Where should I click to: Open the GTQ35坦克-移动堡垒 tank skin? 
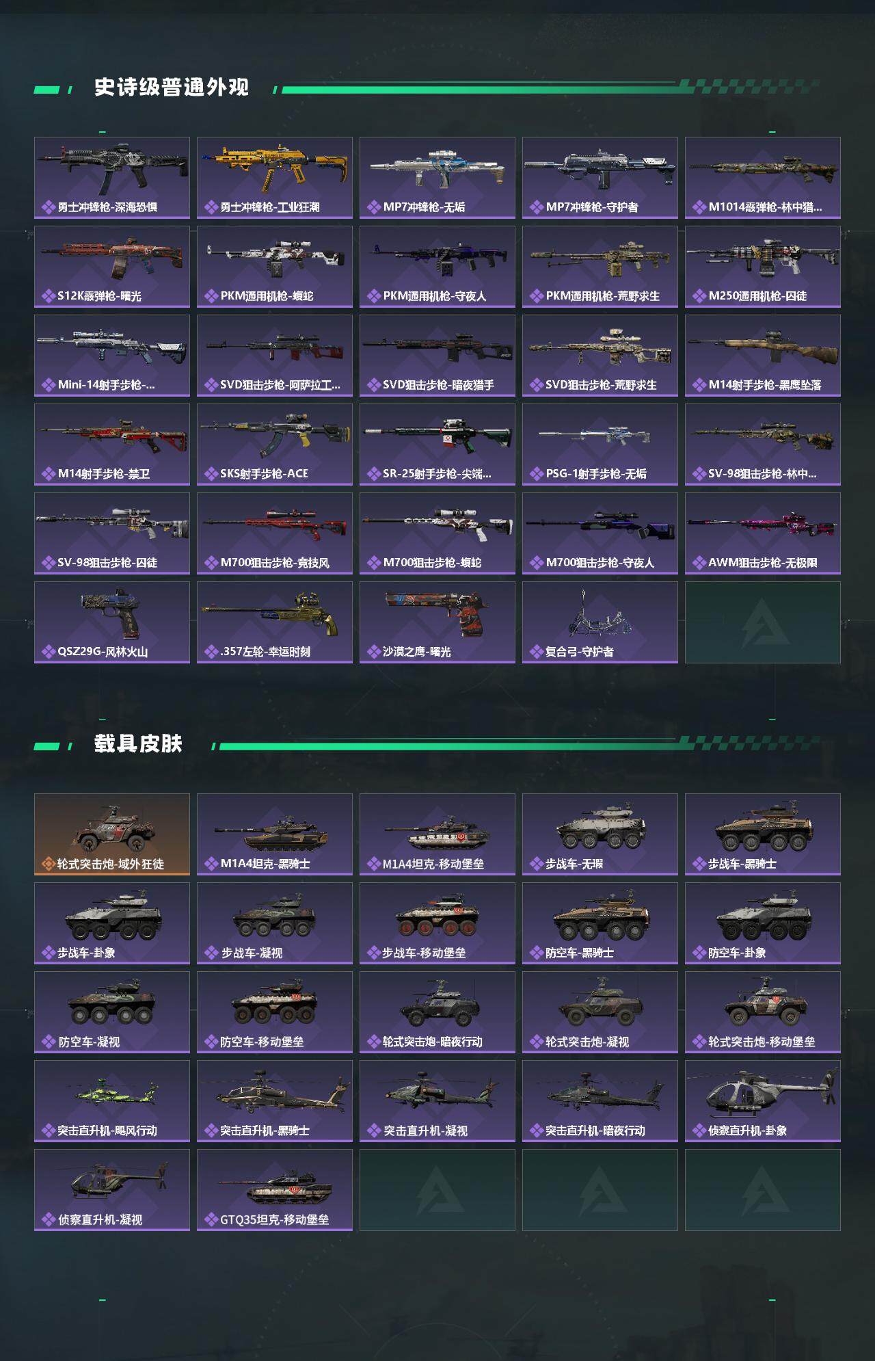275,1190
